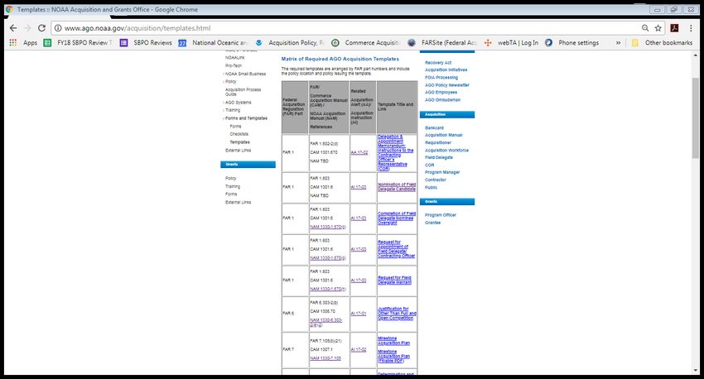Open Acquisition Initiatives link

[446, 70]
